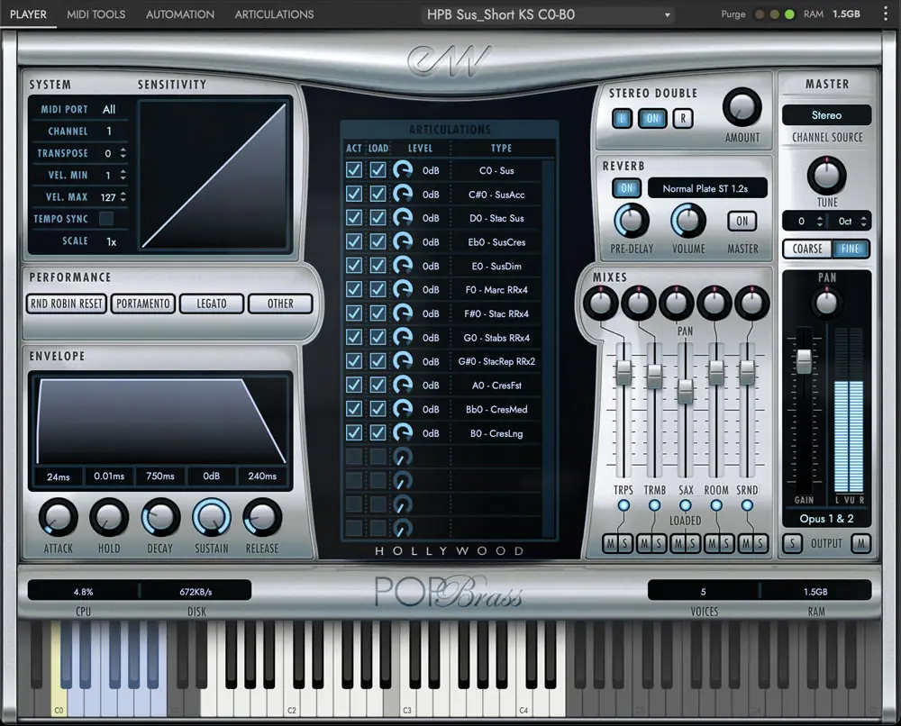Toggle the PORTAMENTO button
The height and width of the screenshot is (726, 901).
click(143, 304)
